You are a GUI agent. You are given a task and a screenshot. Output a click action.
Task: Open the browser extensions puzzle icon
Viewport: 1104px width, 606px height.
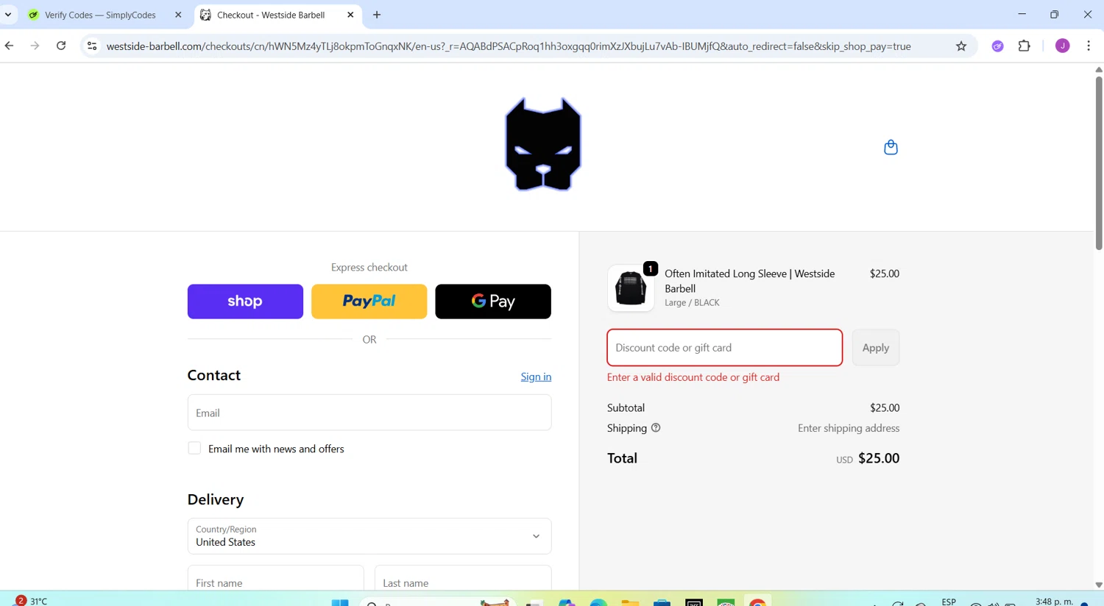[1024, 46]
